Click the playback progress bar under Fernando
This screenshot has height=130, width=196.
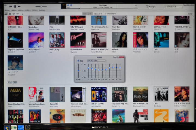[x=102, y=9]
